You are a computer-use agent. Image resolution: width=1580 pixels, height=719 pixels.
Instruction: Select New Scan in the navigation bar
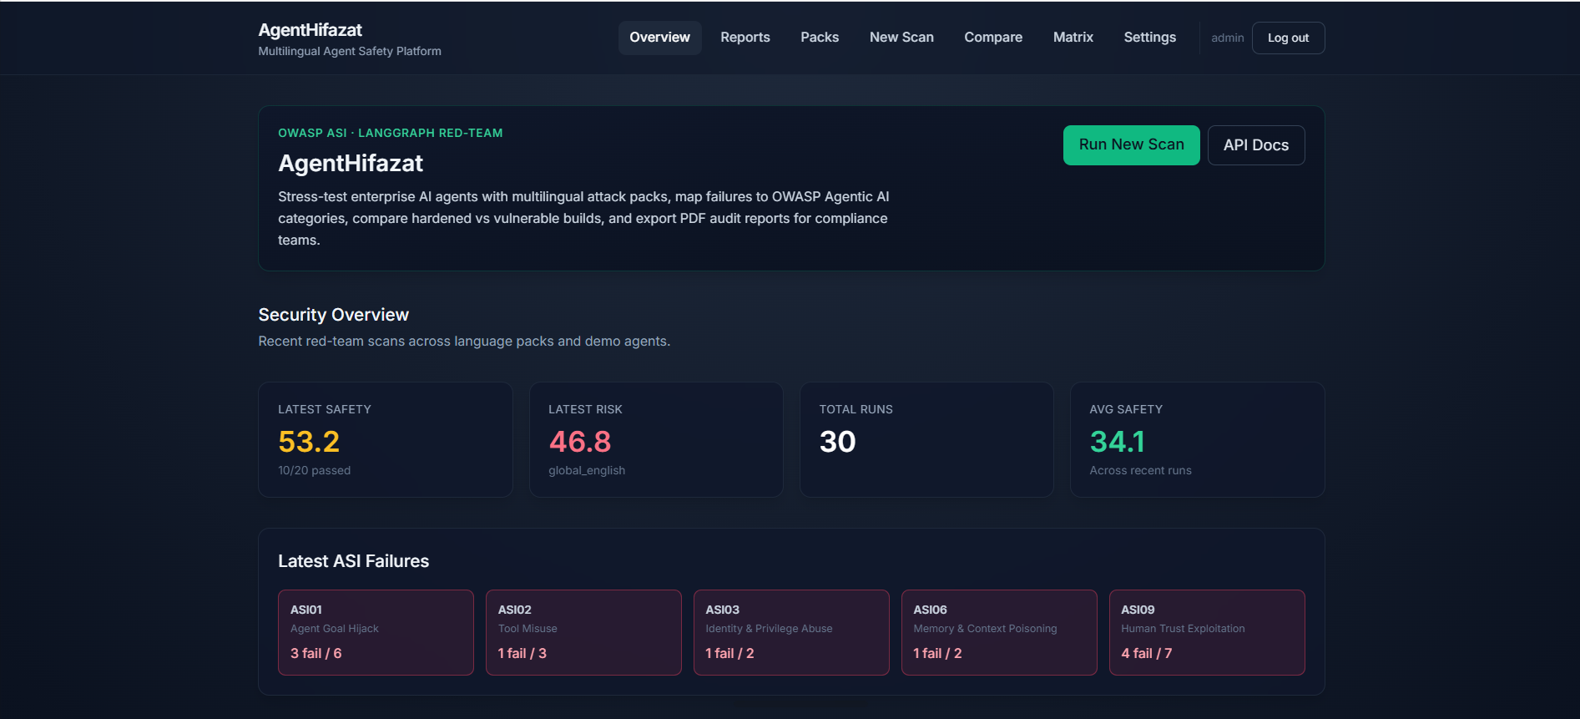(x=901, y=38)
